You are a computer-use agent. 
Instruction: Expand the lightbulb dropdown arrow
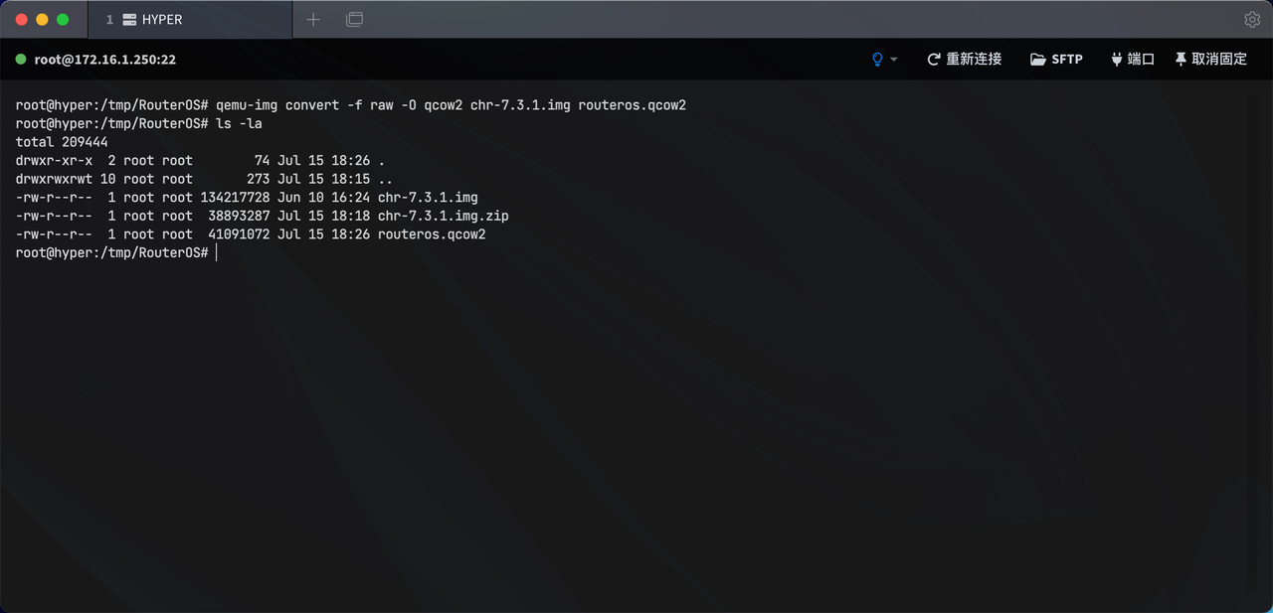tap(894, 60)
